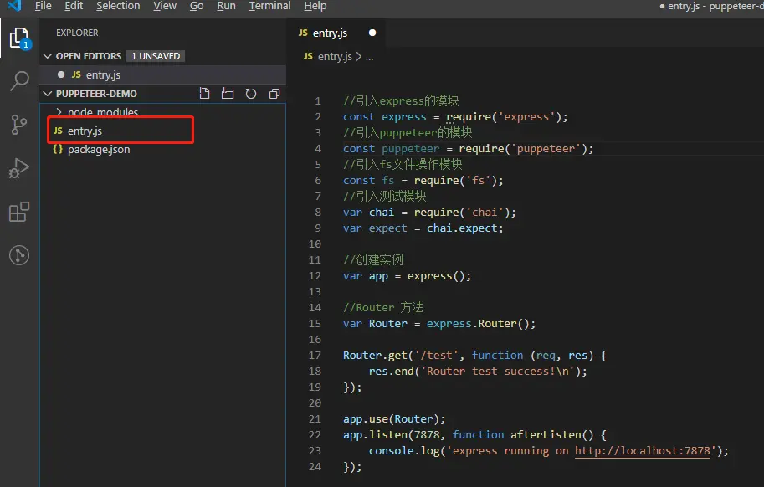Open the Go menu
764x487 pixels.
(x=197, y=6)
